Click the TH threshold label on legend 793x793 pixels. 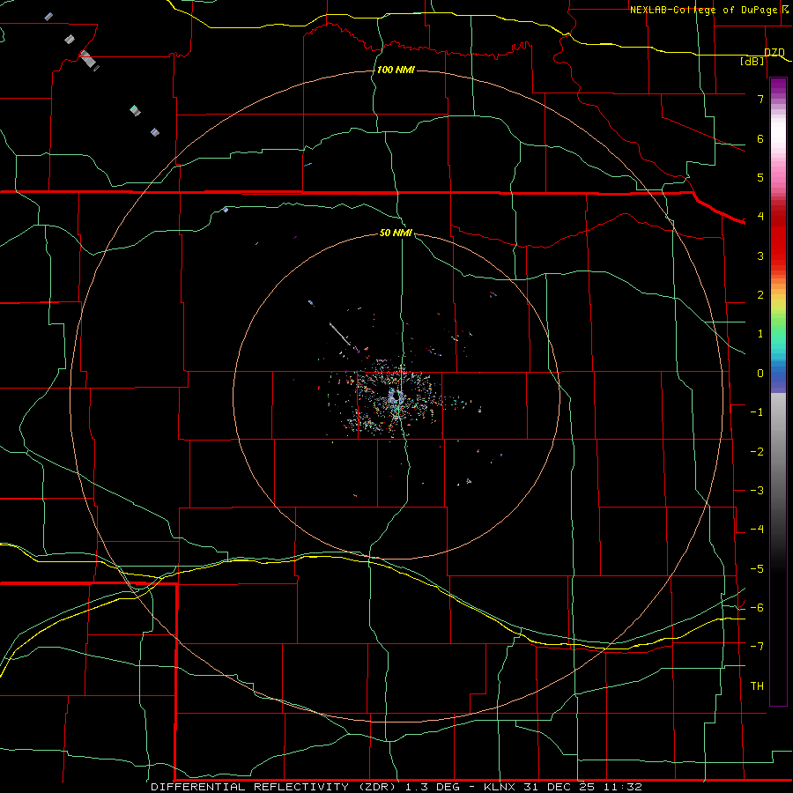[757, 686]
